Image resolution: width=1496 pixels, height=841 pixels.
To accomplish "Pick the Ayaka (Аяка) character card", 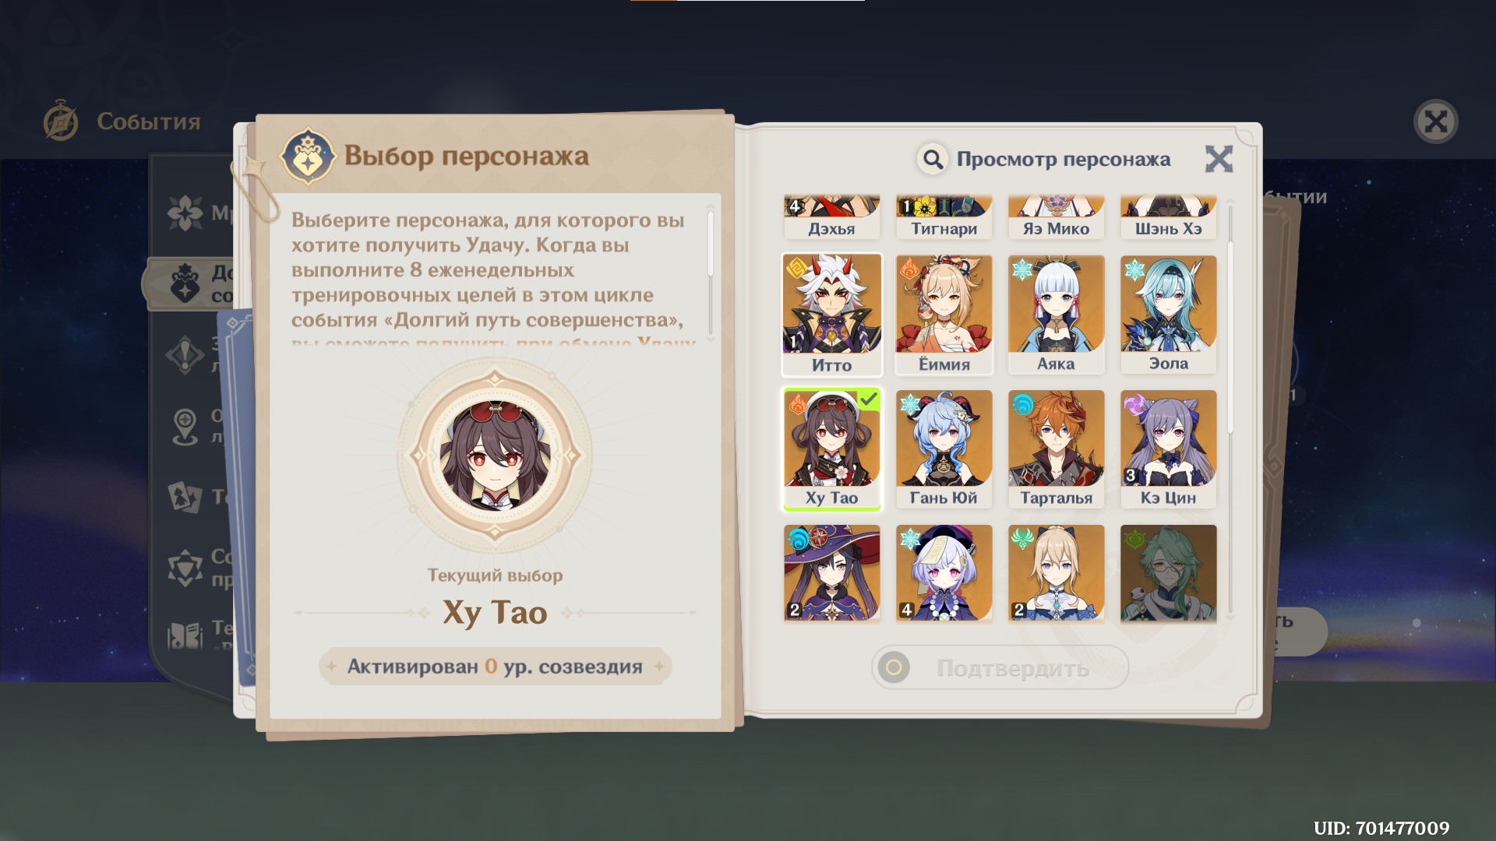I will click(x=1056, y=315).
